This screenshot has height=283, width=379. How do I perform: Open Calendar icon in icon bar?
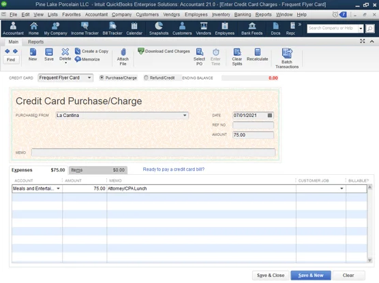pos(134,29)
